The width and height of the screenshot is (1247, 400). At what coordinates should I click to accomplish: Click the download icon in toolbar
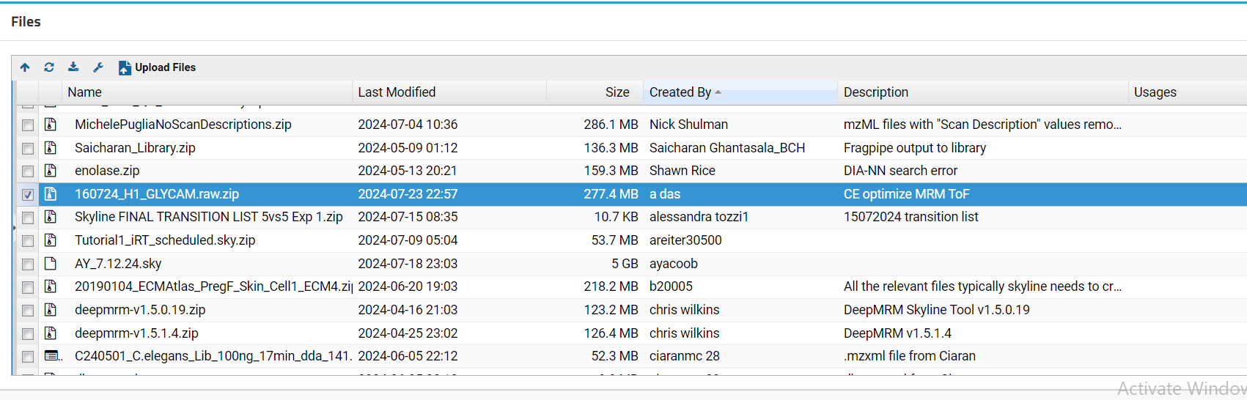tap(73, 67)
